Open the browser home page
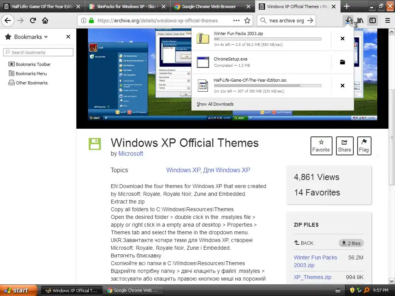 pyautogui.click(x=45, y=20)
